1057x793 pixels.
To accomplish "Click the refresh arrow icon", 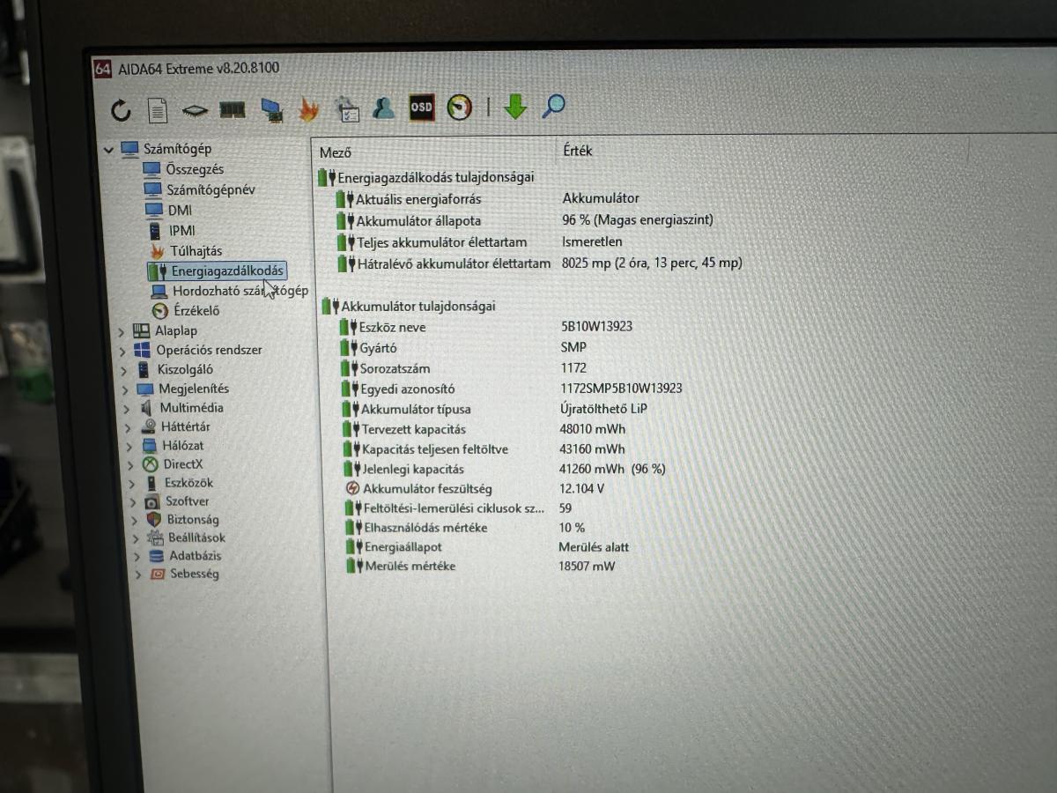I will click(121, 107).
